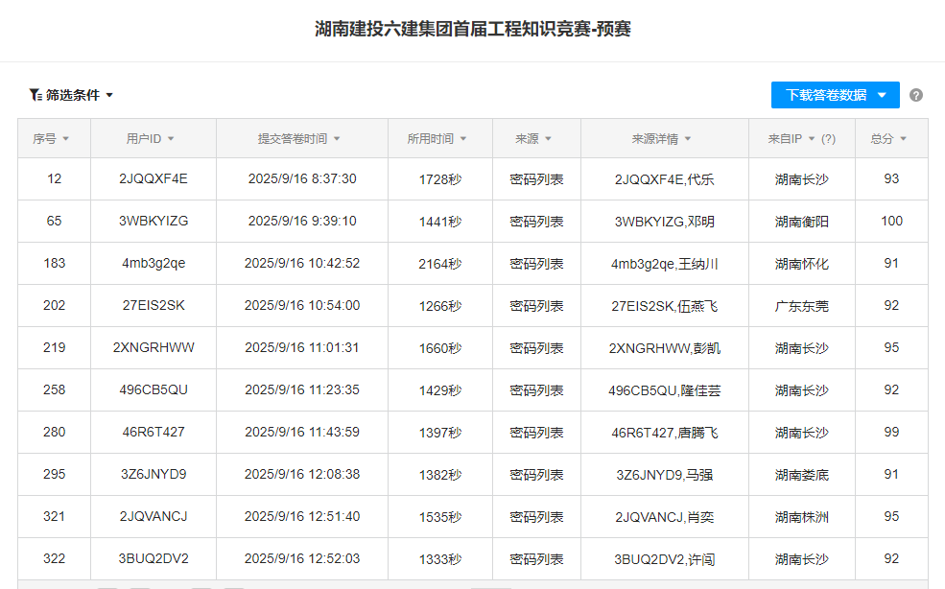Select user ID 2JQQXF4E cell
This screenshot has height=589, width=945.
point(154,179)
